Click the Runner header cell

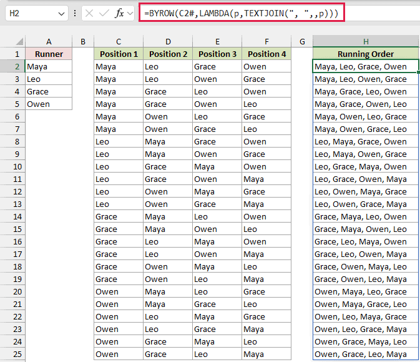pos(49,54)
